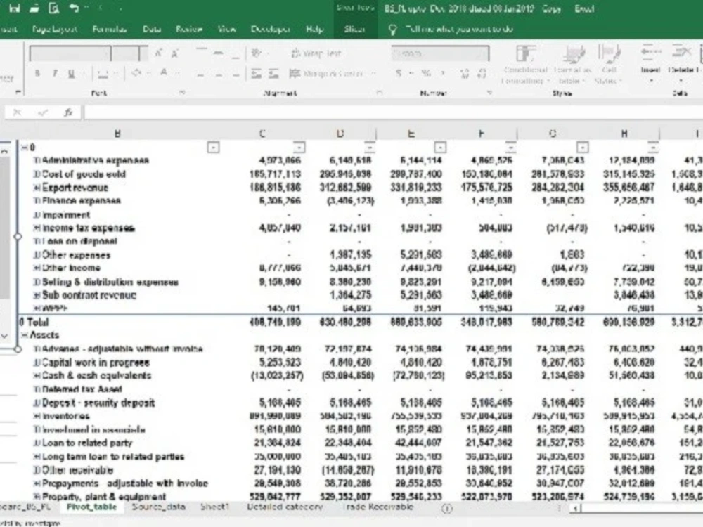The height and width of the screenshot is (527, 703).
Task: Add a new sheet with the plus button
Action: click(x=447, y=508)
